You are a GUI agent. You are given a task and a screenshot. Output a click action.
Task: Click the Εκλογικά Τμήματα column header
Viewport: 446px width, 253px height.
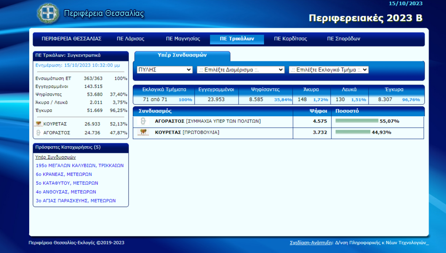[164, 90]
